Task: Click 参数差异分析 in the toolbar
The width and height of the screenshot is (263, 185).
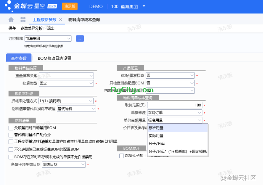Action: pos(31,28)
